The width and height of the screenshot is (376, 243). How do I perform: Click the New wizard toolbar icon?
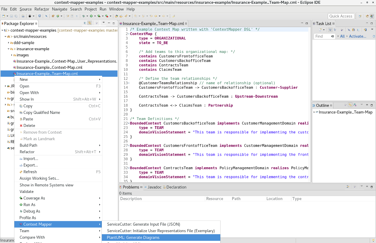(x=3, y=16)
